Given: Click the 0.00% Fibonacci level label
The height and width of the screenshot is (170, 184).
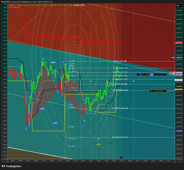Looking at the screenshot, I should [120, 61].
